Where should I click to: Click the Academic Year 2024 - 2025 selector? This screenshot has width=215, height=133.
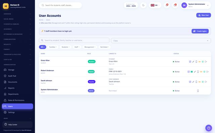[131, 5]
